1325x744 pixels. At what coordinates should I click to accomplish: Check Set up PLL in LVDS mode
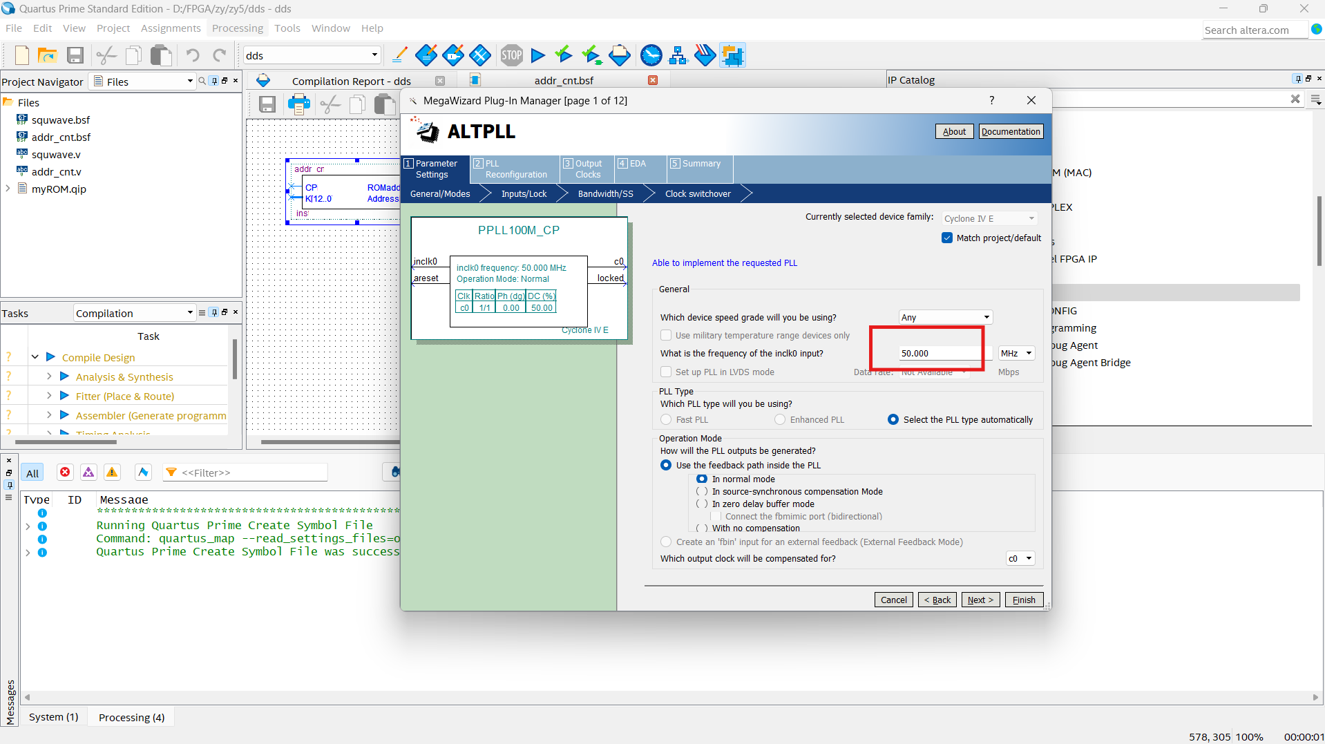point(666,372)
